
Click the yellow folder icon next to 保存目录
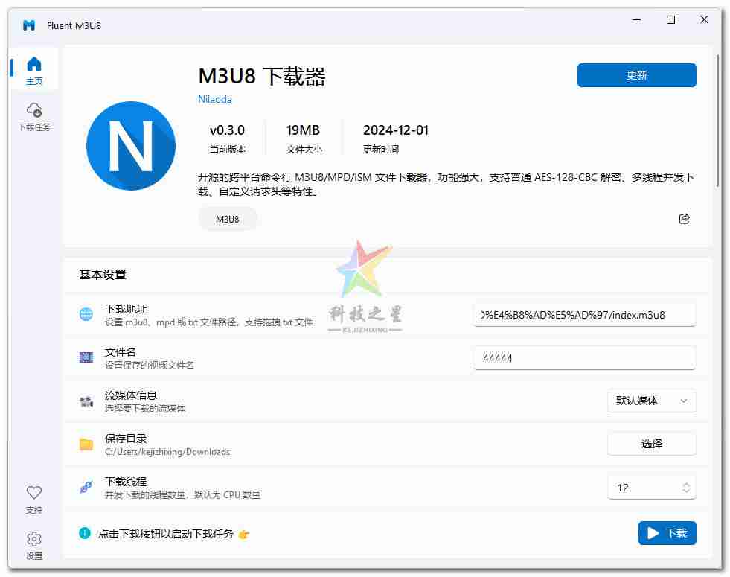pos(86,444)
